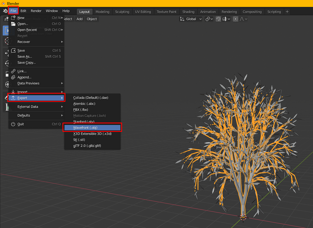
Task: Toggle proportional editing
Action: (236, 19)
